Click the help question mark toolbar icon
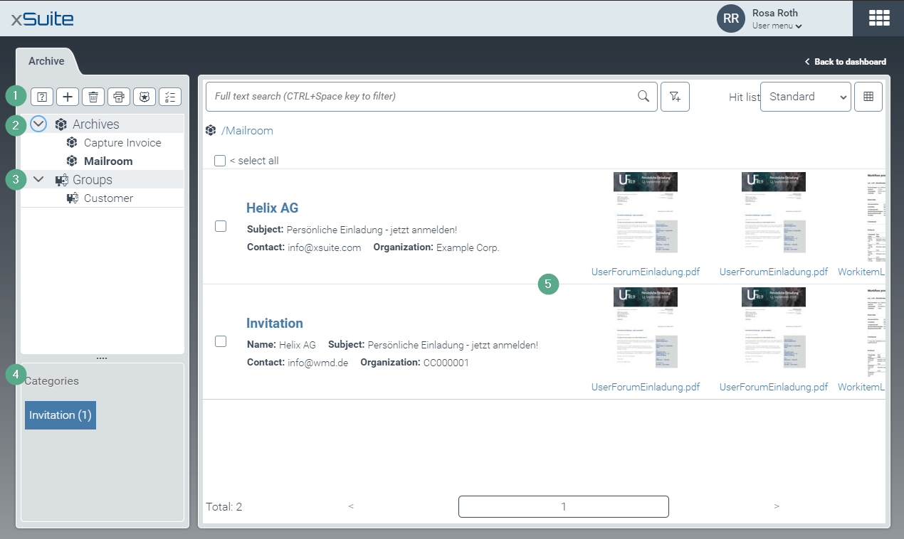 coord(42,97)
